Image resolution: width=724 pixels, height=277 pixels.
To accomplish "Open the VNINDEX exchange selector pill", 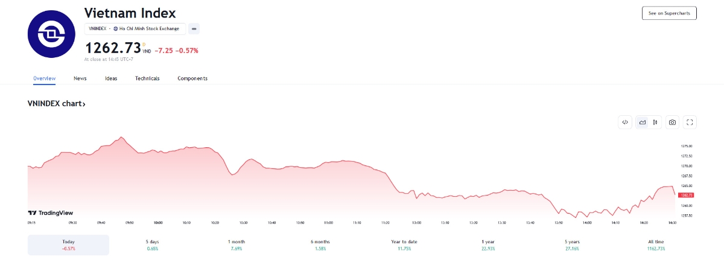I will click(x=135, y=28).
